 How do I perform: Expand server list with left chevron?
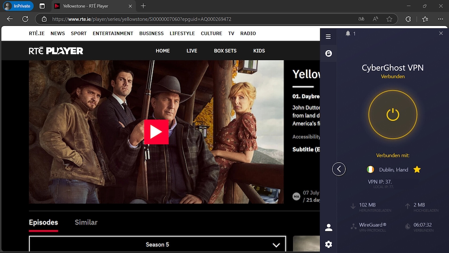point(339,169)
